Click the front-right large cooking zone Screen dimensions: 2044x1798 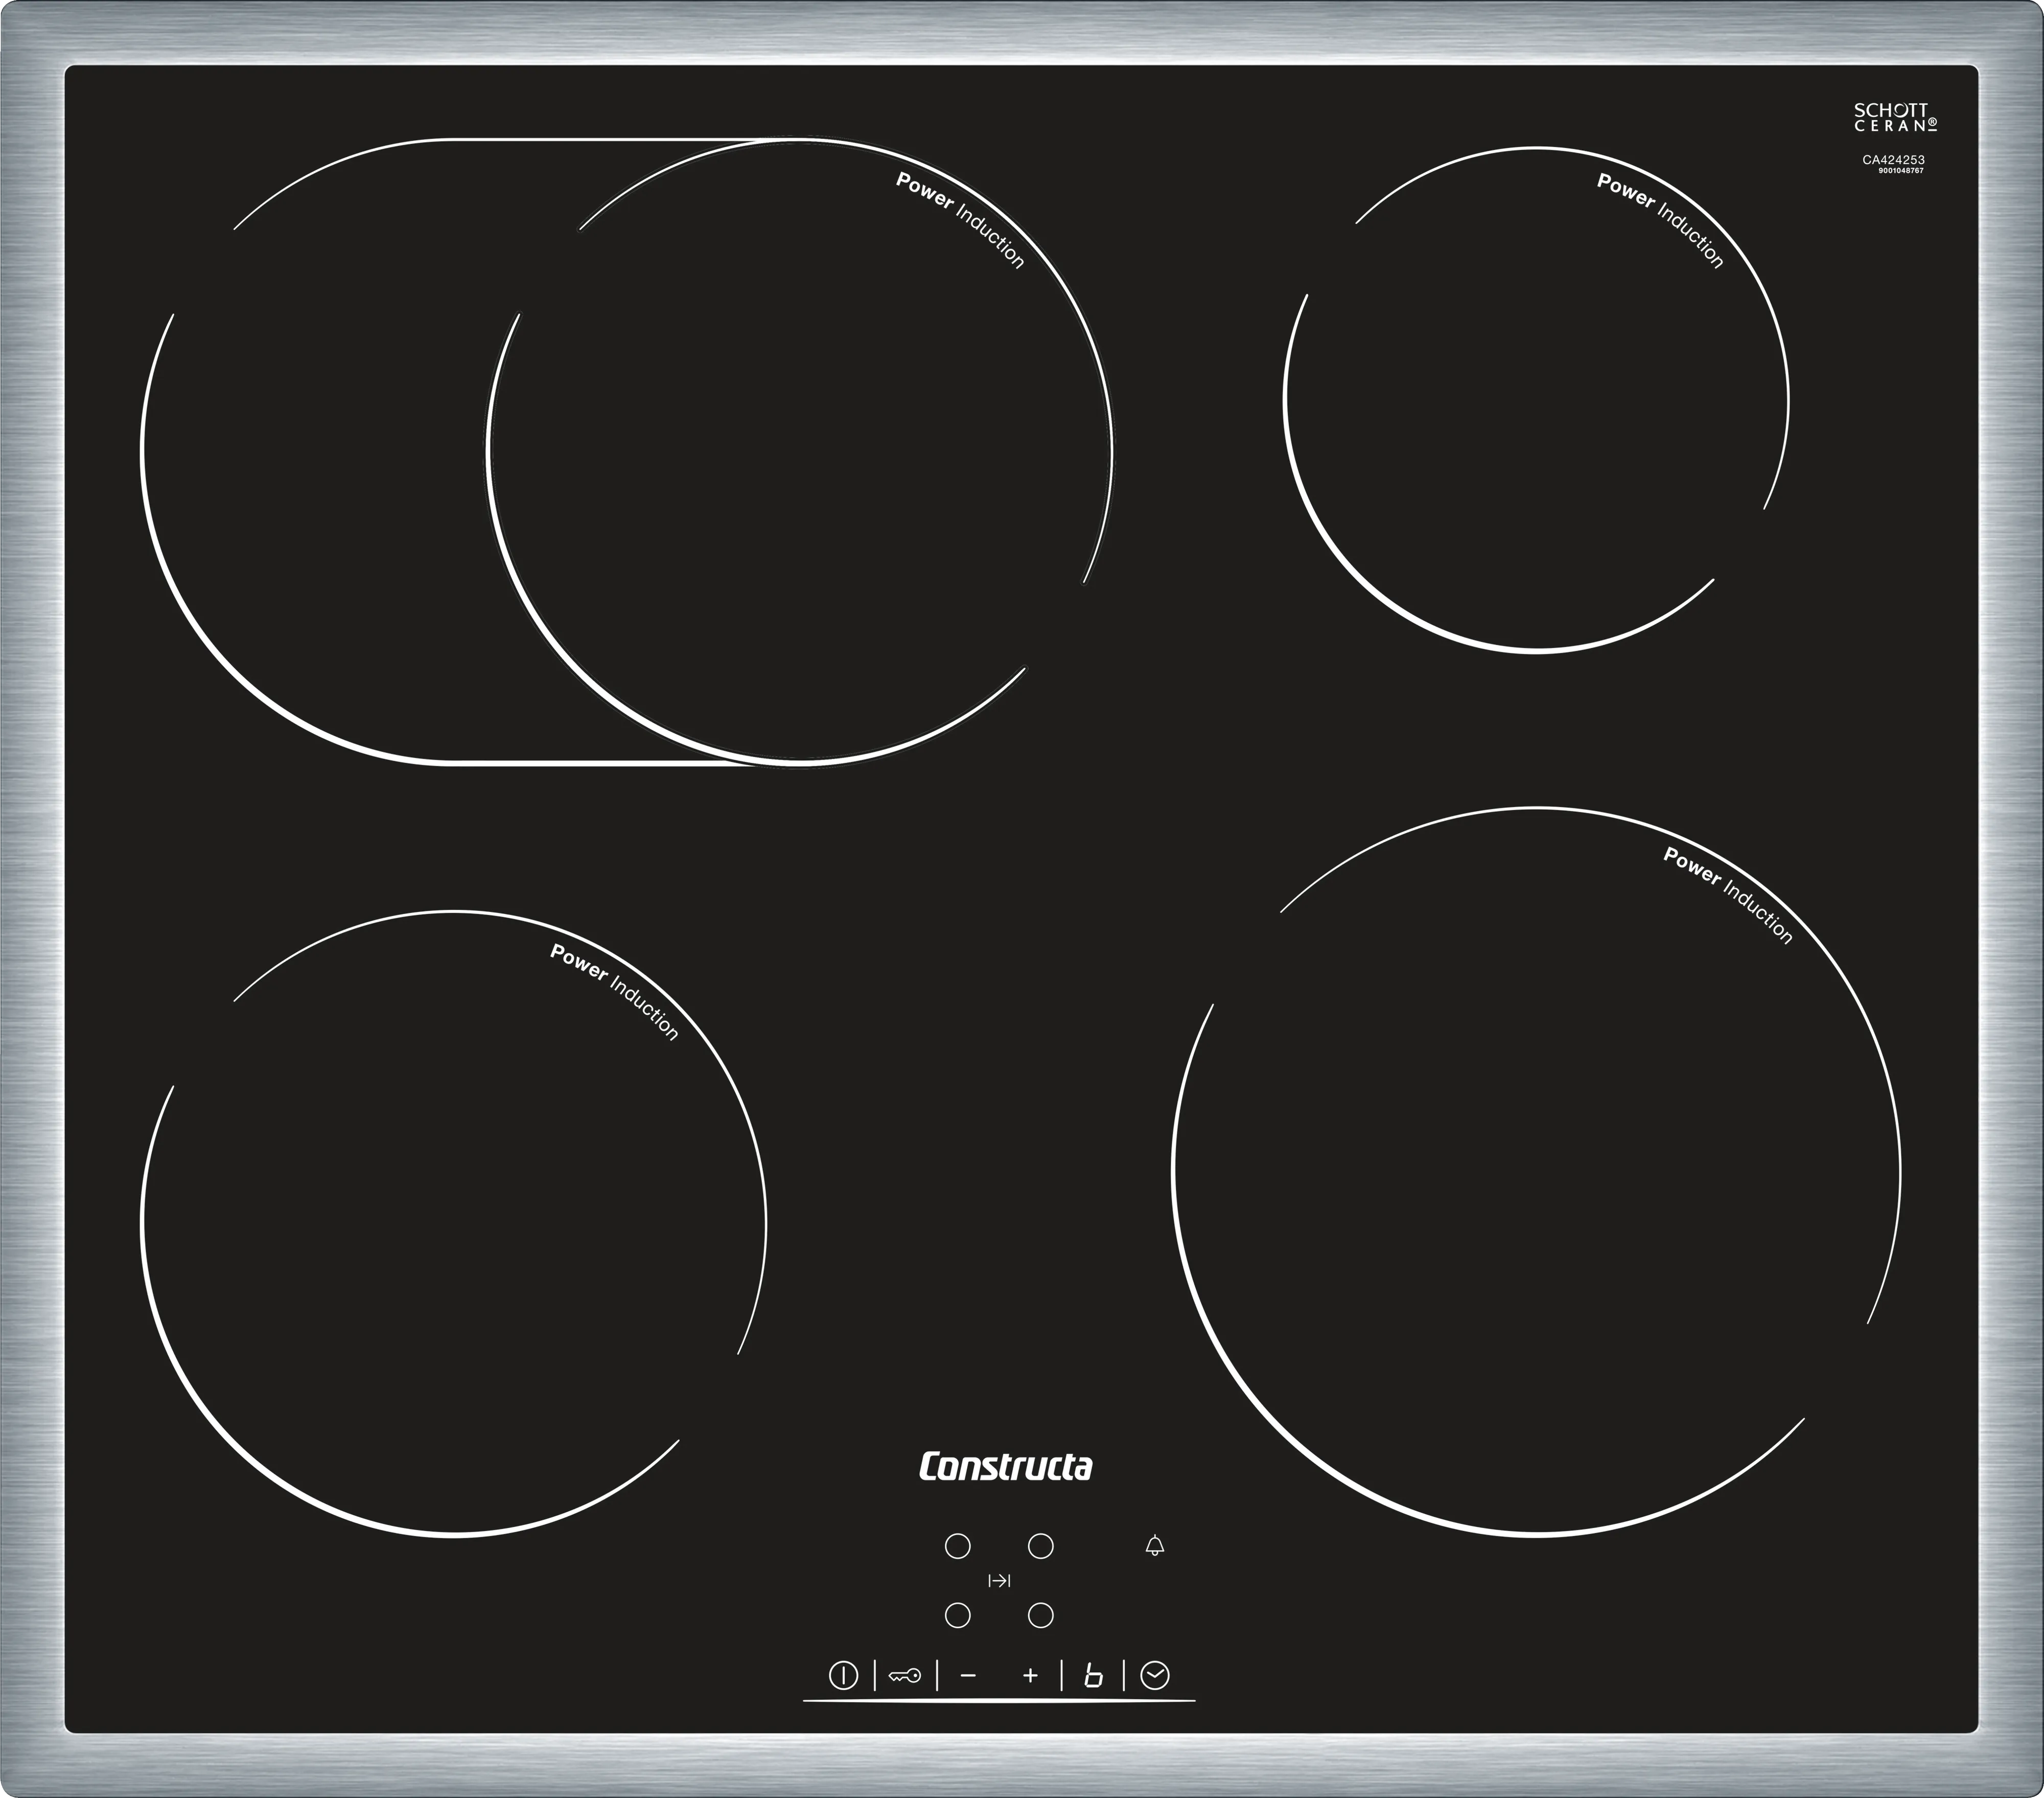point(1536,1171)
